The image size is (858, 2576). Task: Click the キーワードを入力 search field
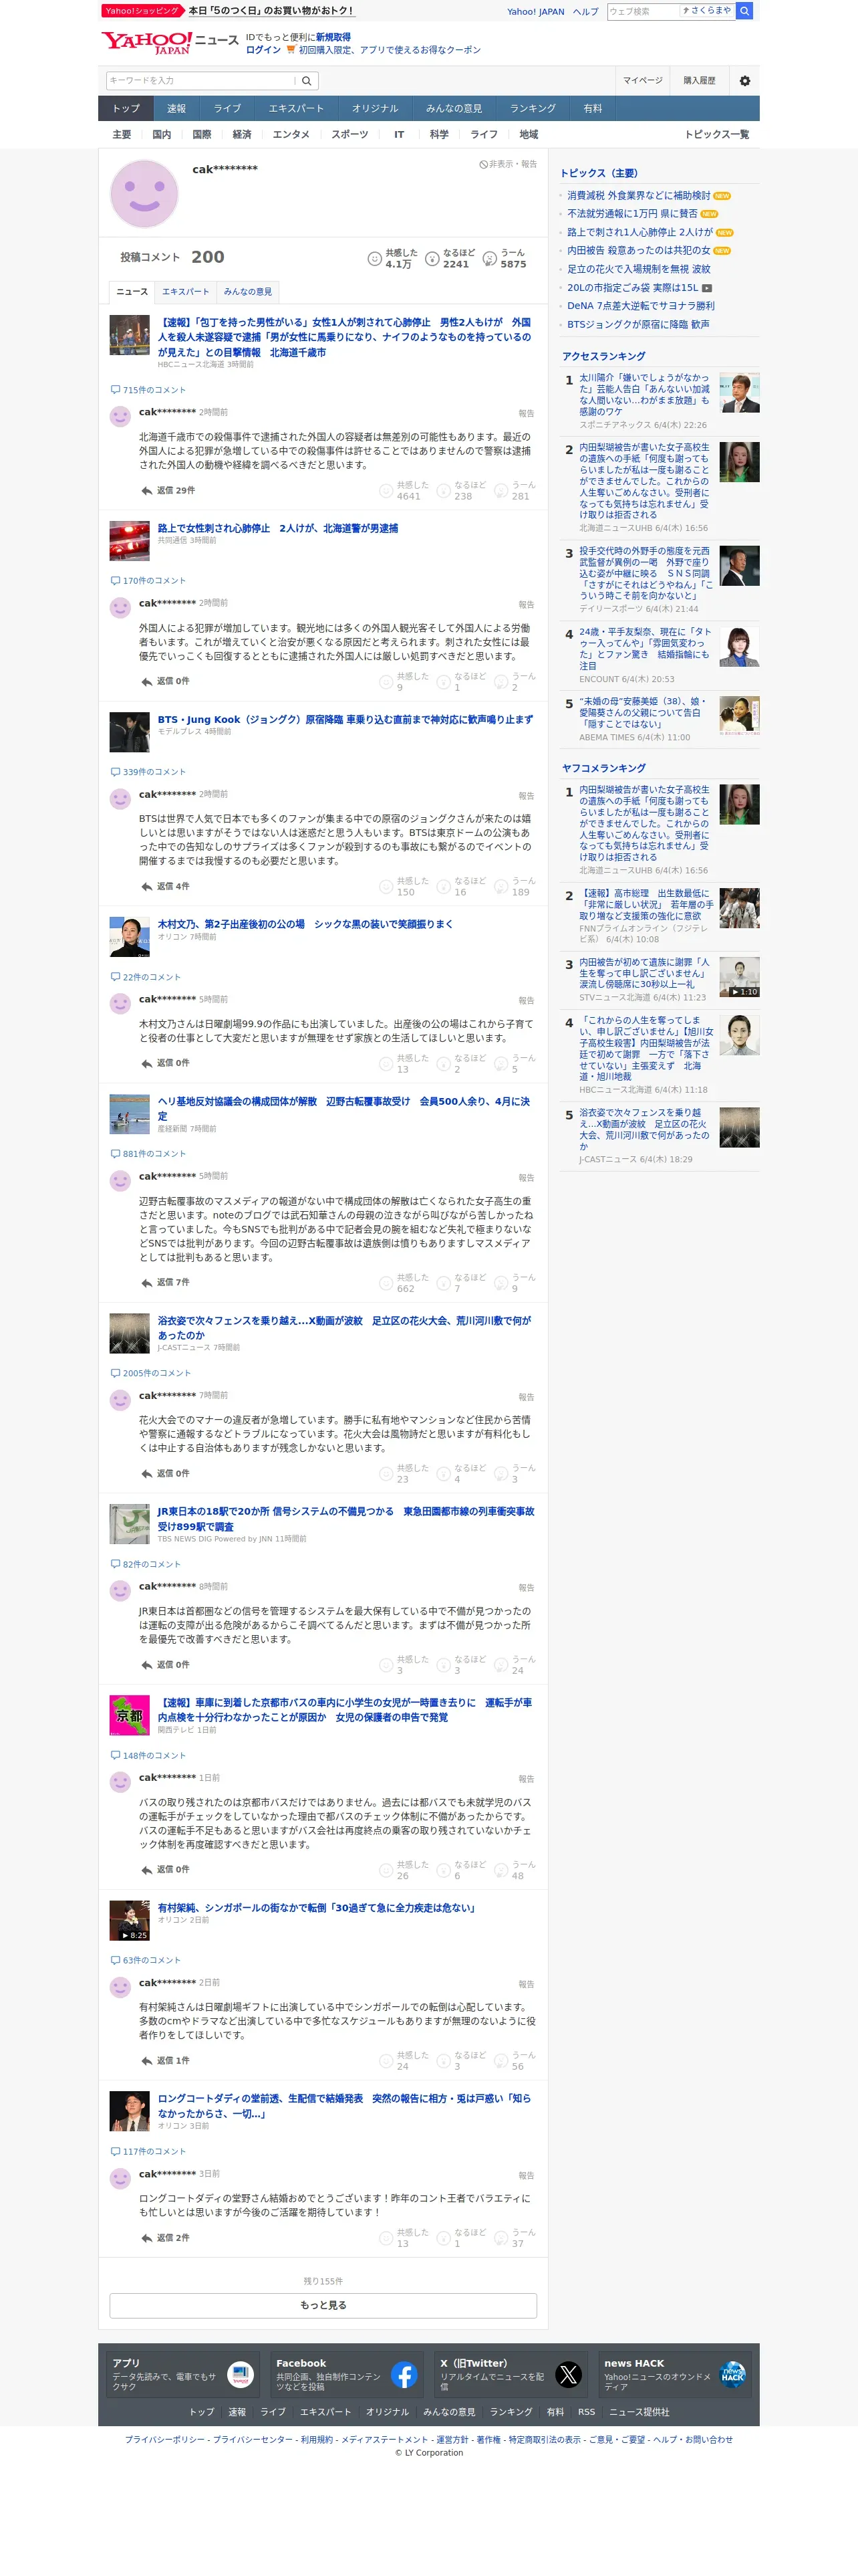tap(200, 81)
